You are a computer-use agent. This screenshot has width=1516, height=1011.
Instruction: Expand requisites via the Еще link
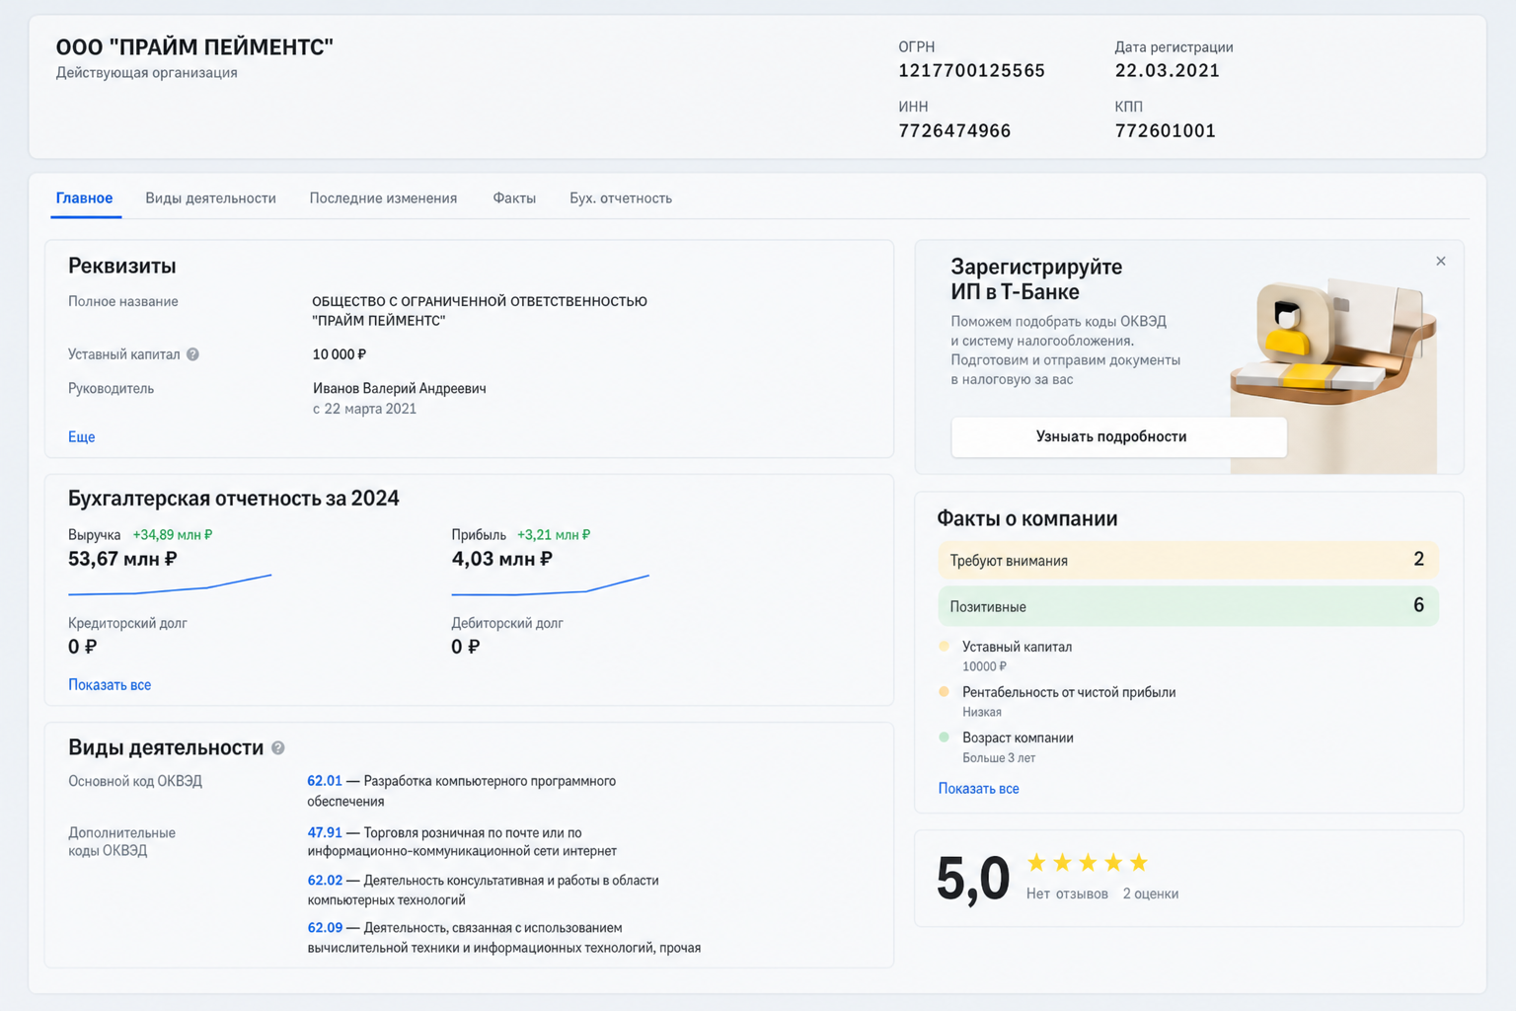pos(81,436)
